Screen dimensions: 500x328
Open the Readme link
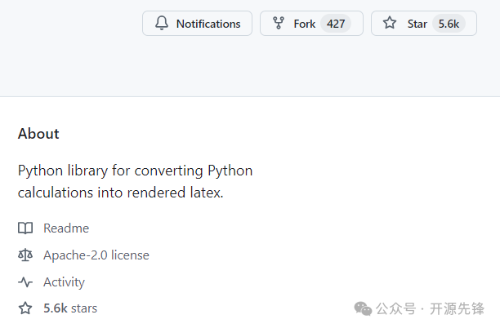(x=66, y=228)
